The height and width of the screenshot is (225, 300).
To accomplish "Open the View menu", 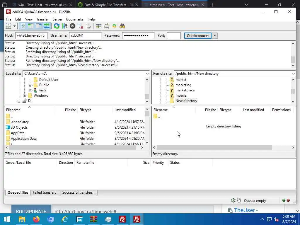I will coord(29,19).
